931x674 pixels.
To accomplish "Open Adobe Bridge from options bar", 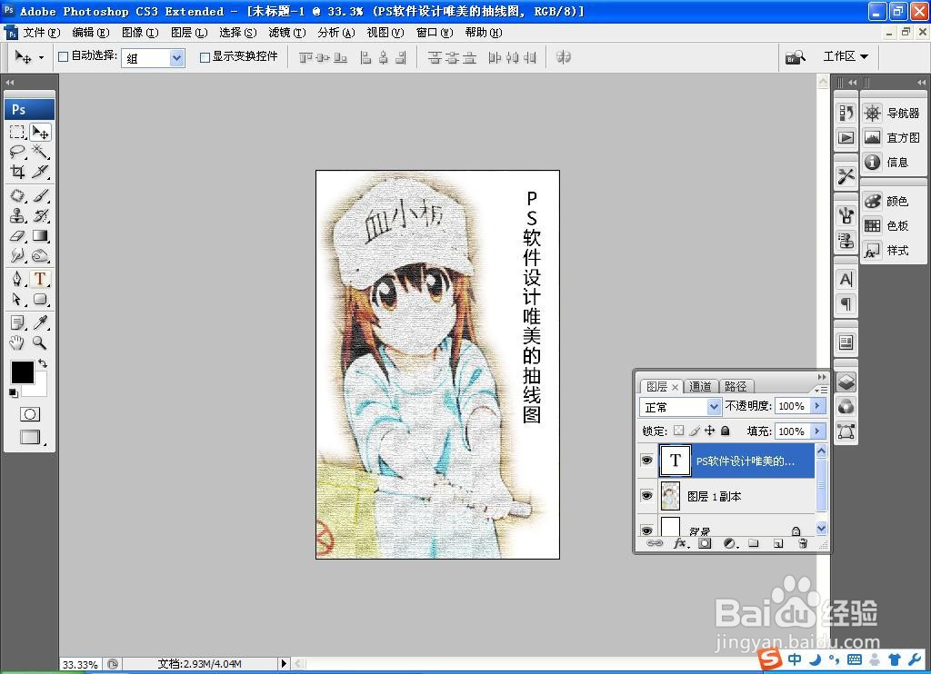I will [795, 57].
